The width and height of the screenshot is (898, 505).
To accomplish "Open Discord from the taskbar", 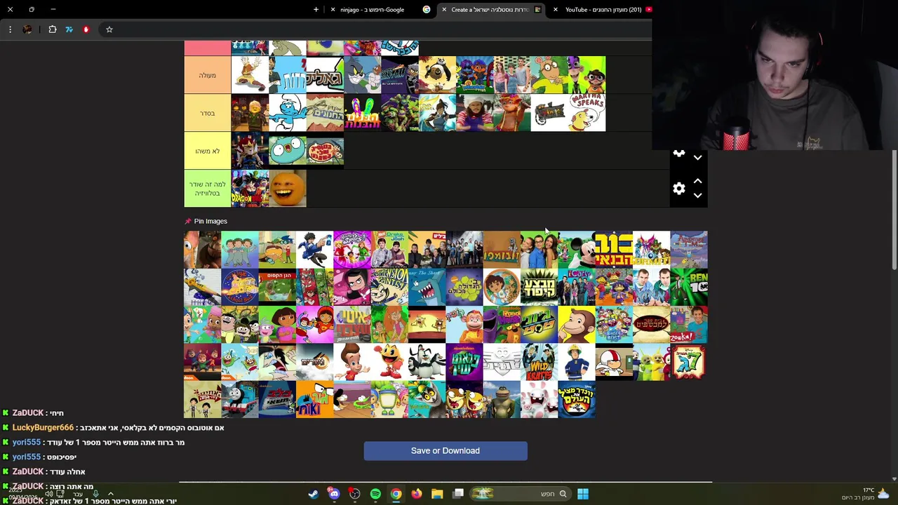I will pyautogui.click(x=334, y=494).
